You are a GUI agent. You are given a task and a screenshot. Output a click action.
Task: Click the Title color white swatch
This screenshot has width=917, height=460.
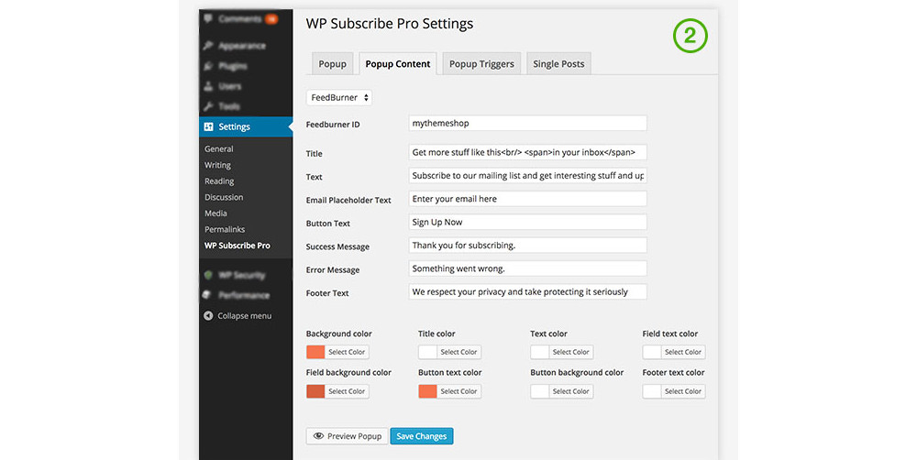pos(427,352)
